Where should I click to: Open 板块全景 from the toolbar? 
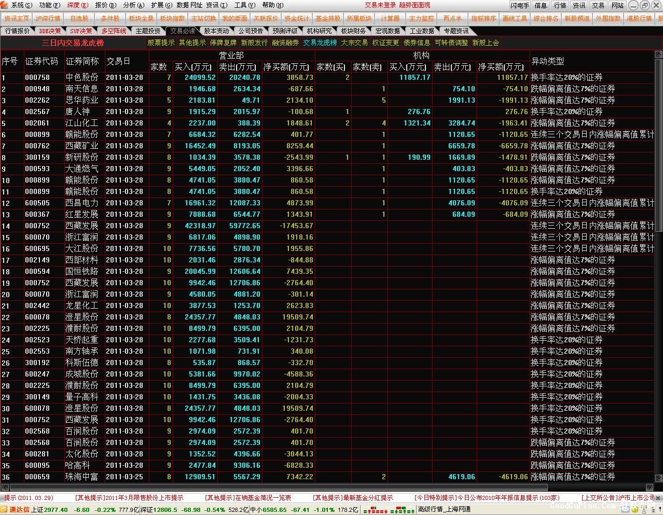pos(142,18)
